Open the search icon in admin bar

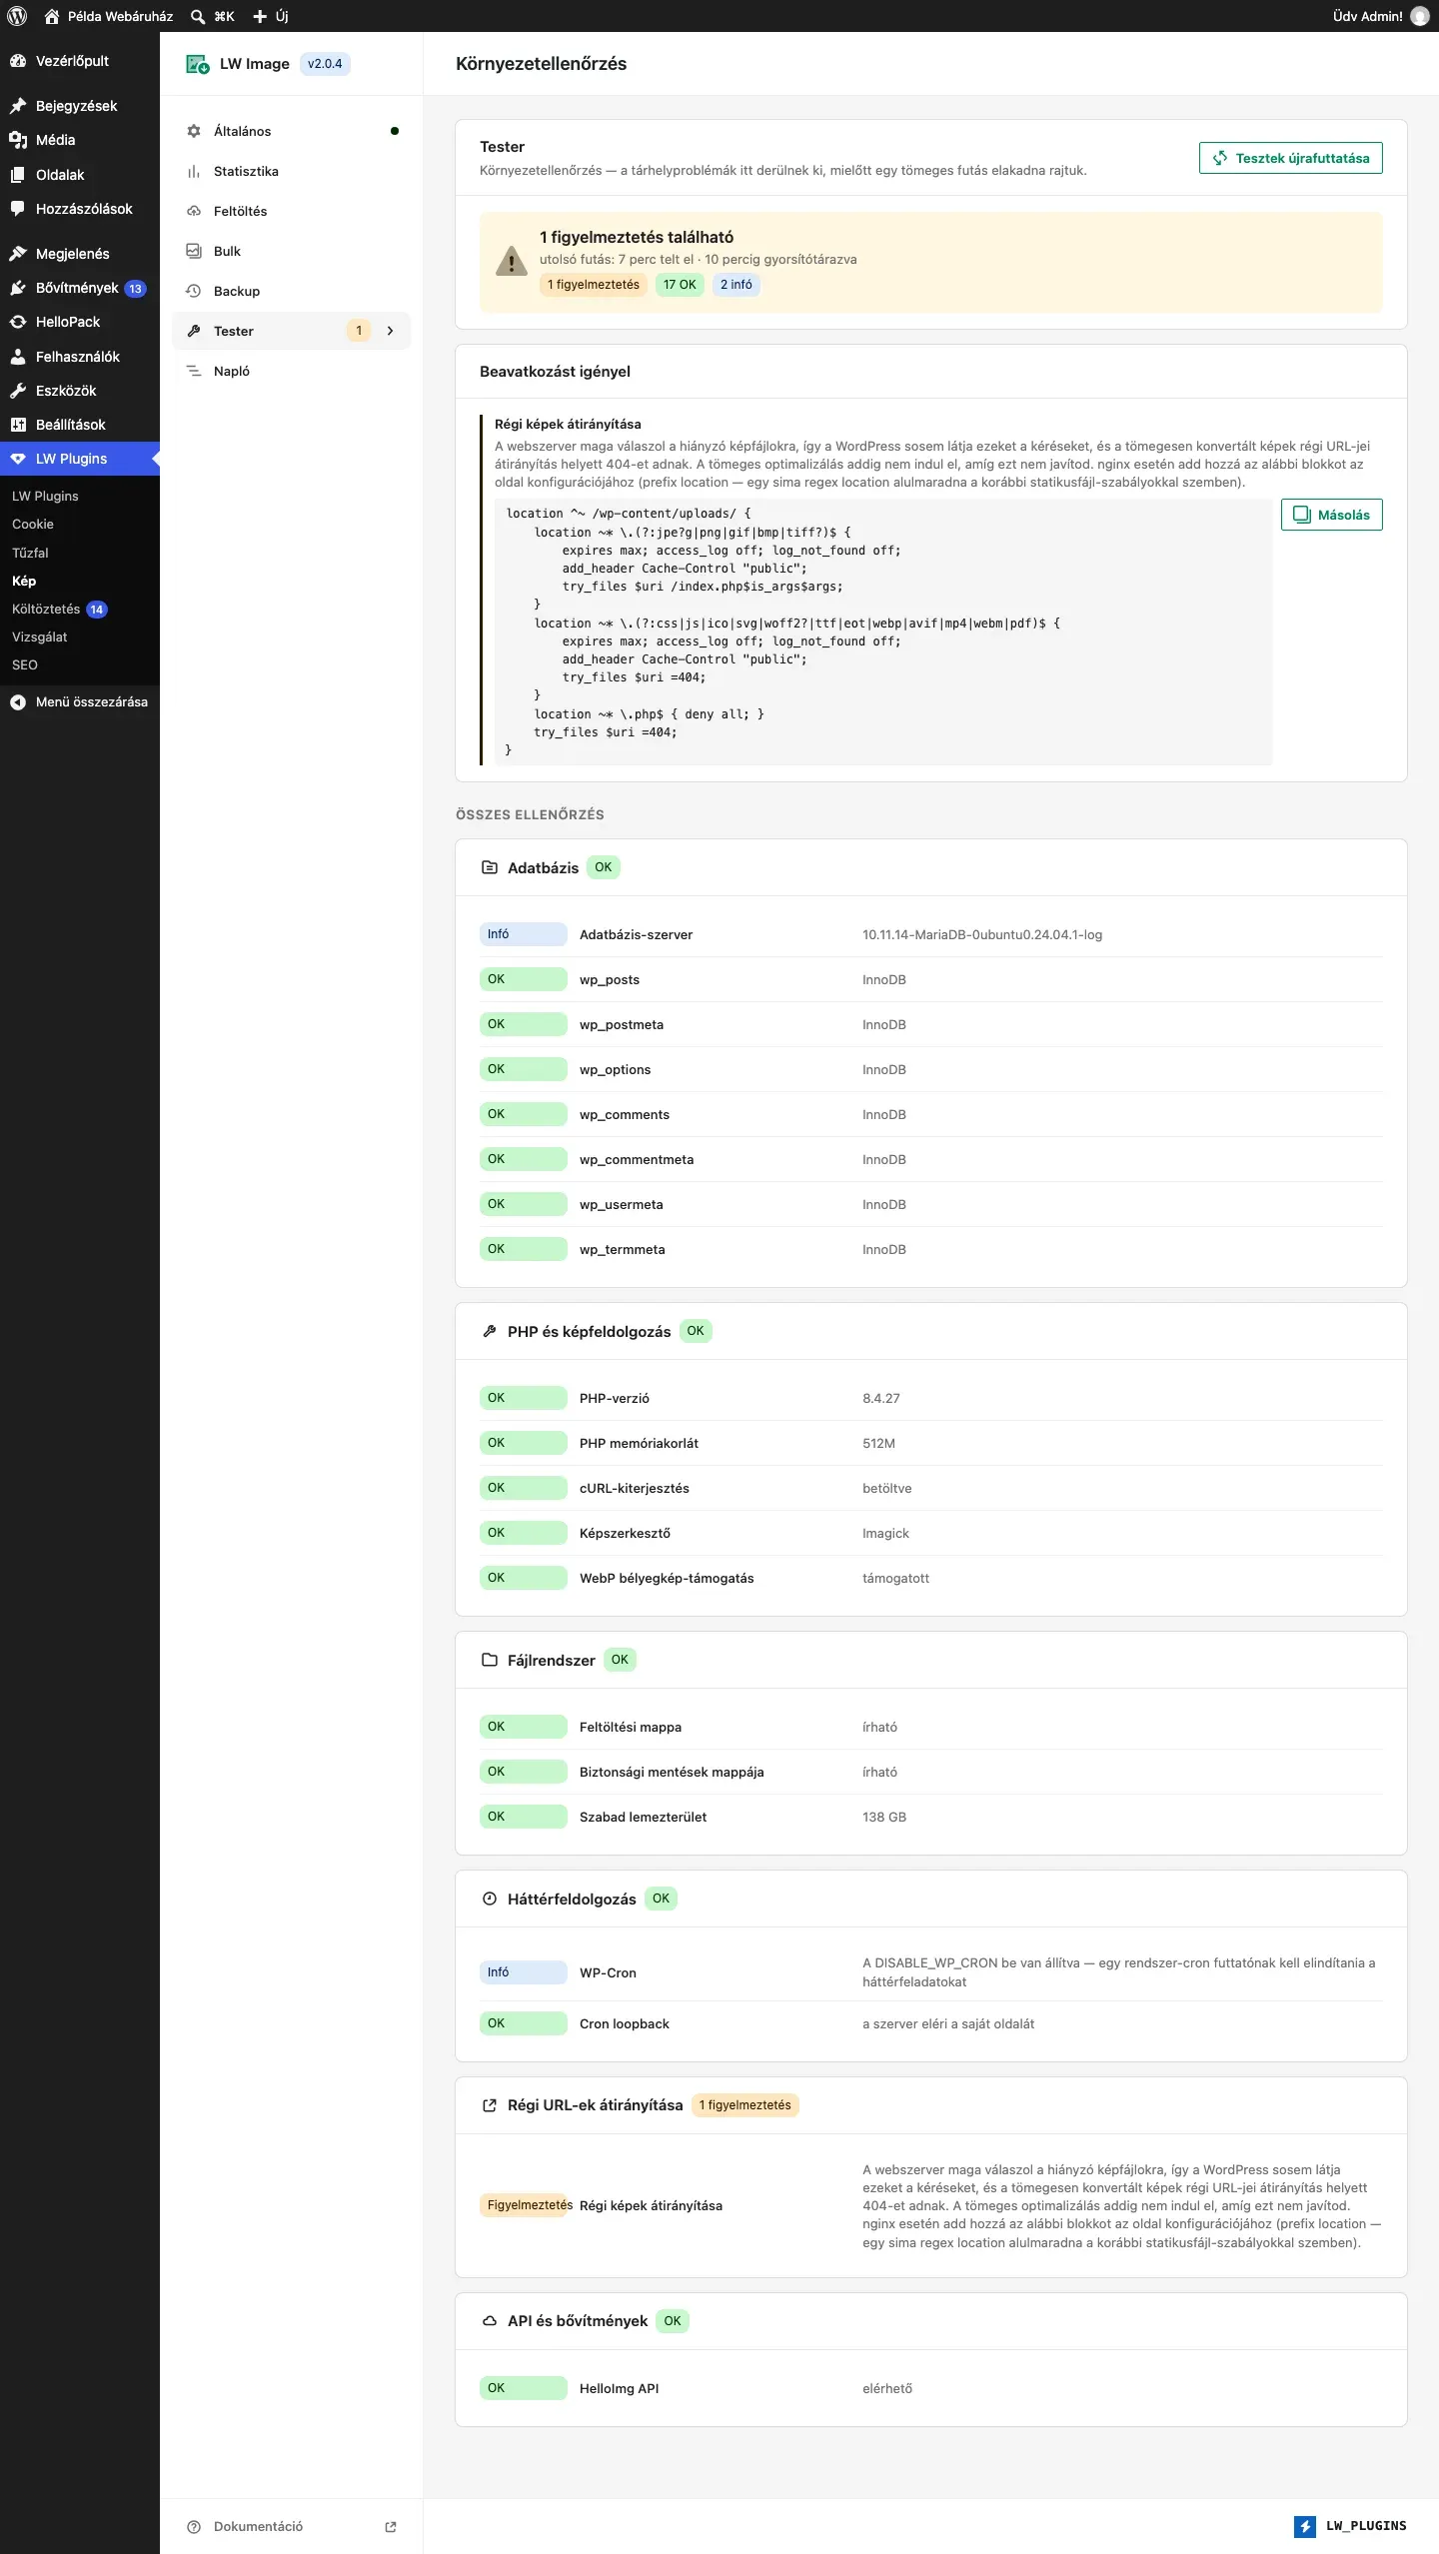point(198,16)
